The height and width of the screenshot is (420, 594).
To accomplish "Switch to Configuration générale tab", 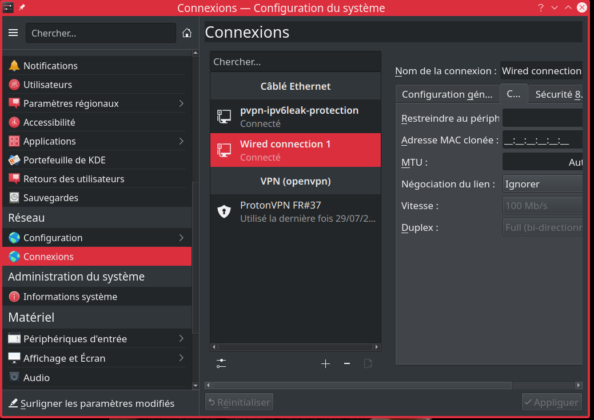I will [x=447, y=94].
